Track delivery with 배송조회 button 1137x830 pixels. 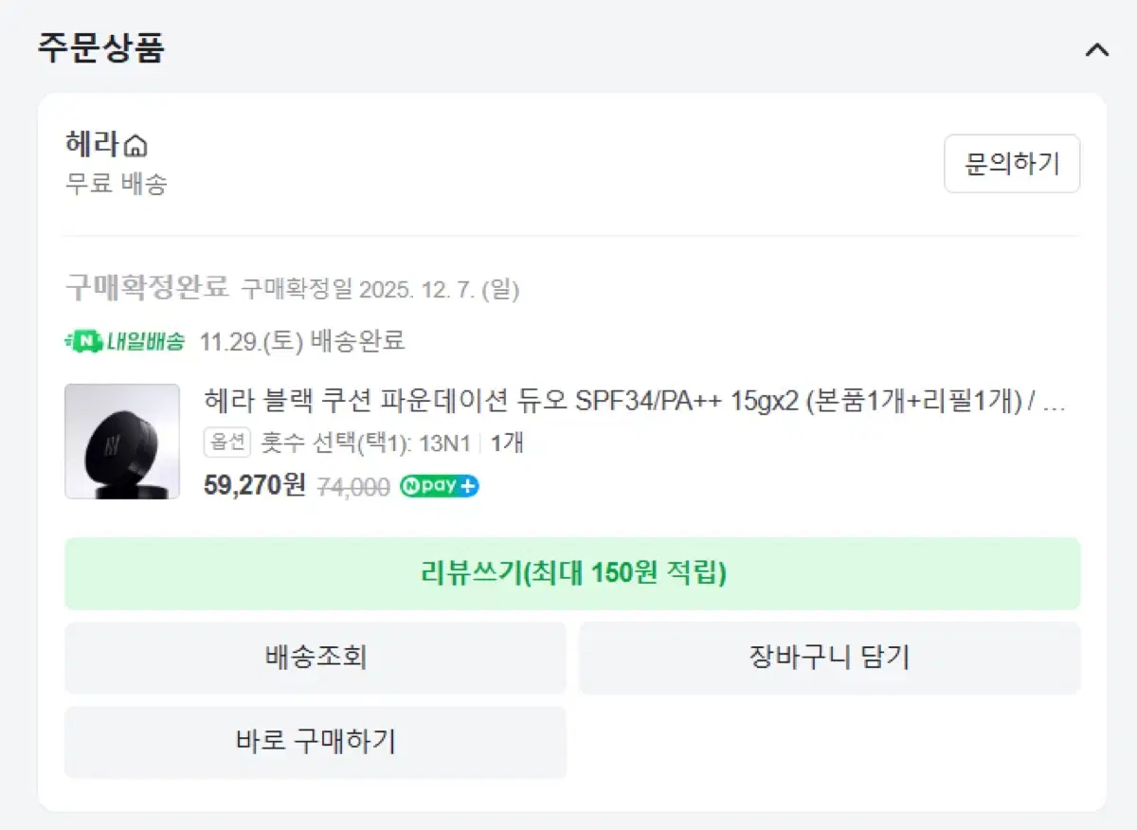pos(316,658)
